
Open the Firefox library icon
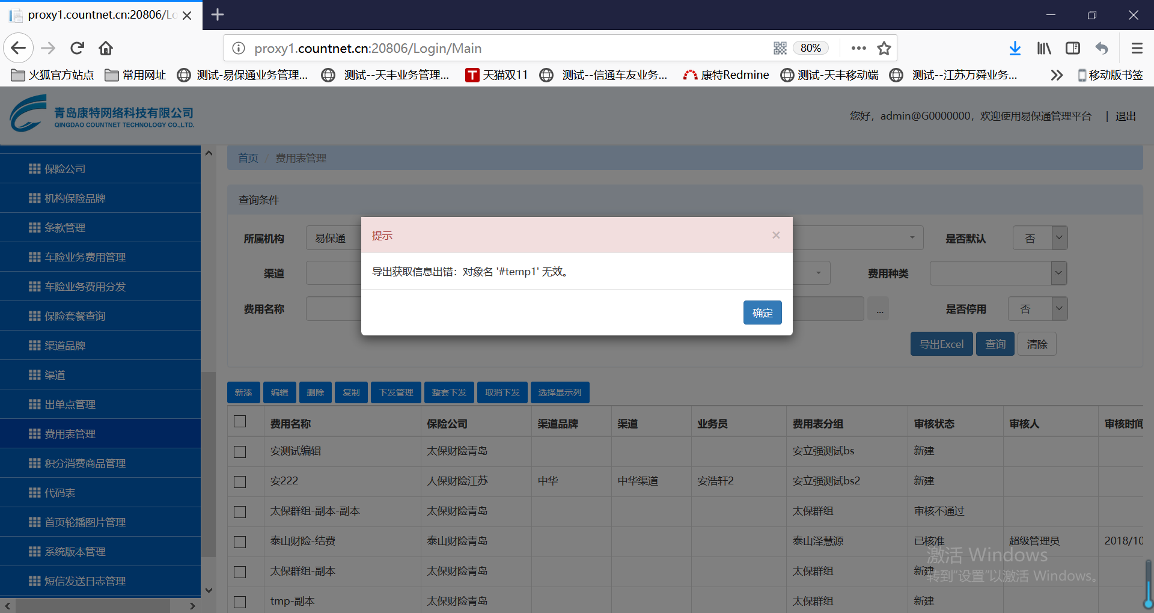tap(1044, 48)
